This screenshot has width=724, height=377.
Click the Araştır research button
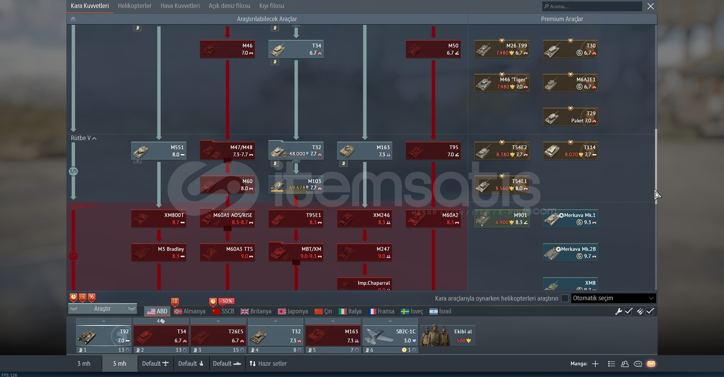coord(103,309)
